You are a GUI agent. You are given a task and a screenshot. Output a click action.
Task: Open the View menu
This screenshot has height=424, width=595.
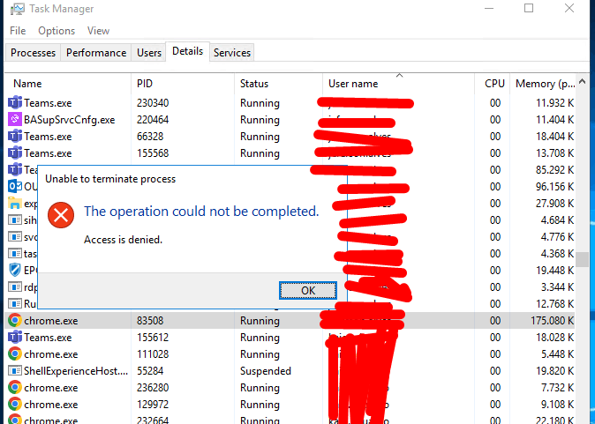pyautogui.click(x=98, y=31)
